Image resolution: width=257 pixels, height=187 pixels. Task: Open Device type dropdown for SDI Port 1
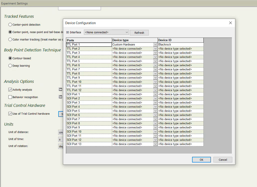pyautogui.click(x=155, y=94)
